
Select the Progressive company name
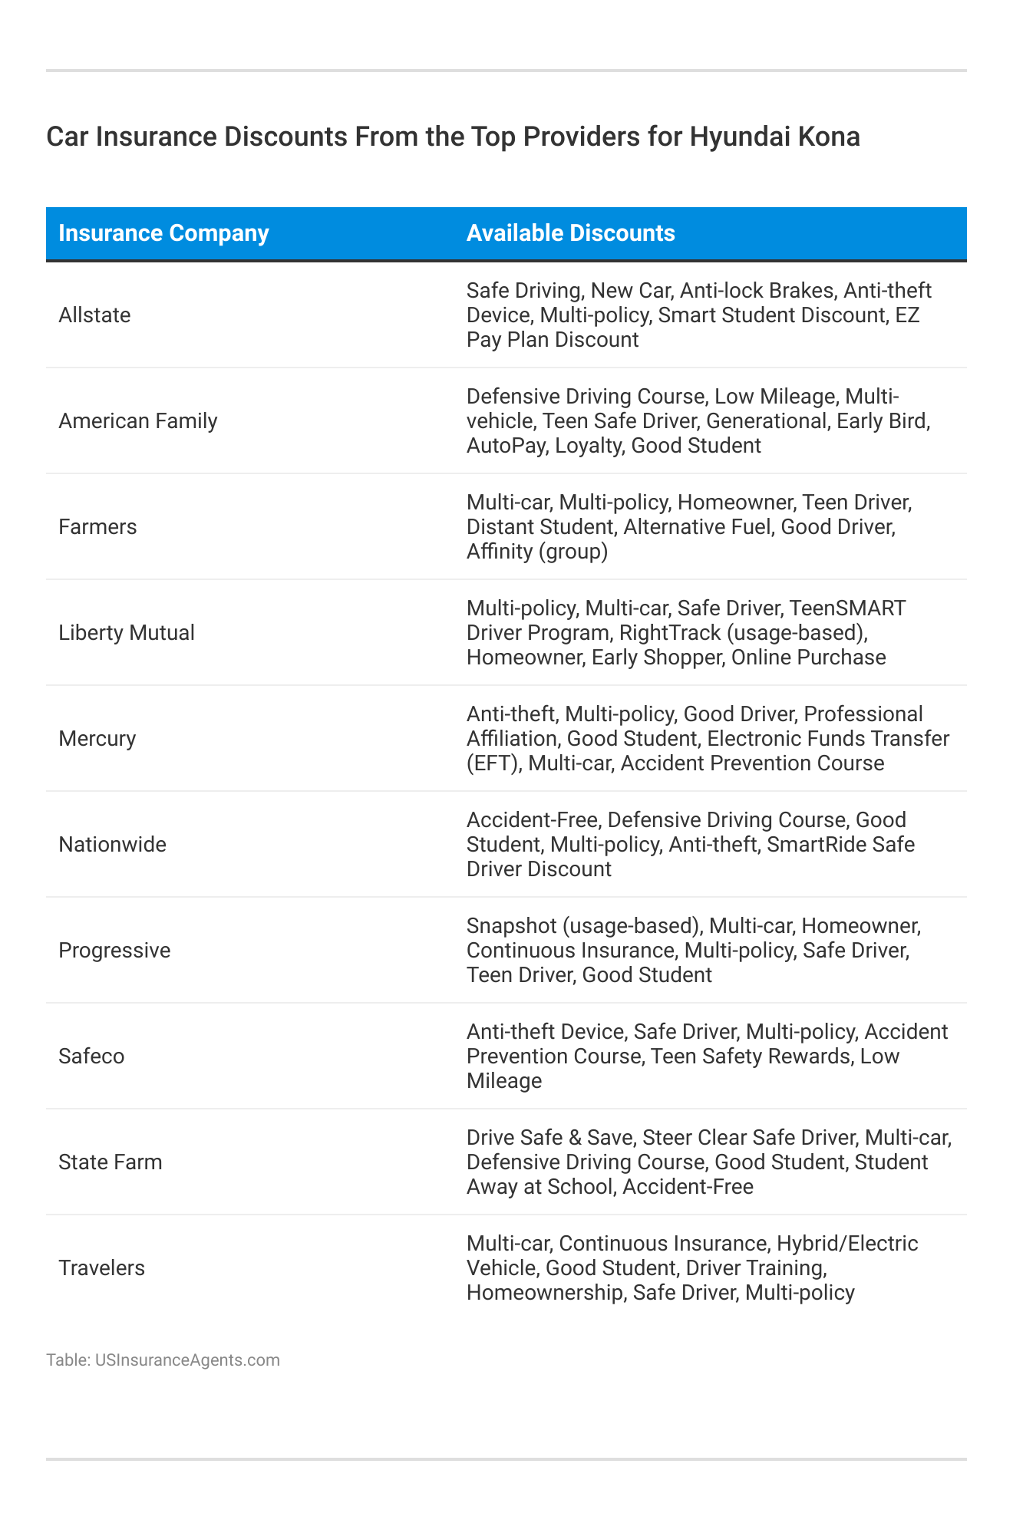coord(114,951)
